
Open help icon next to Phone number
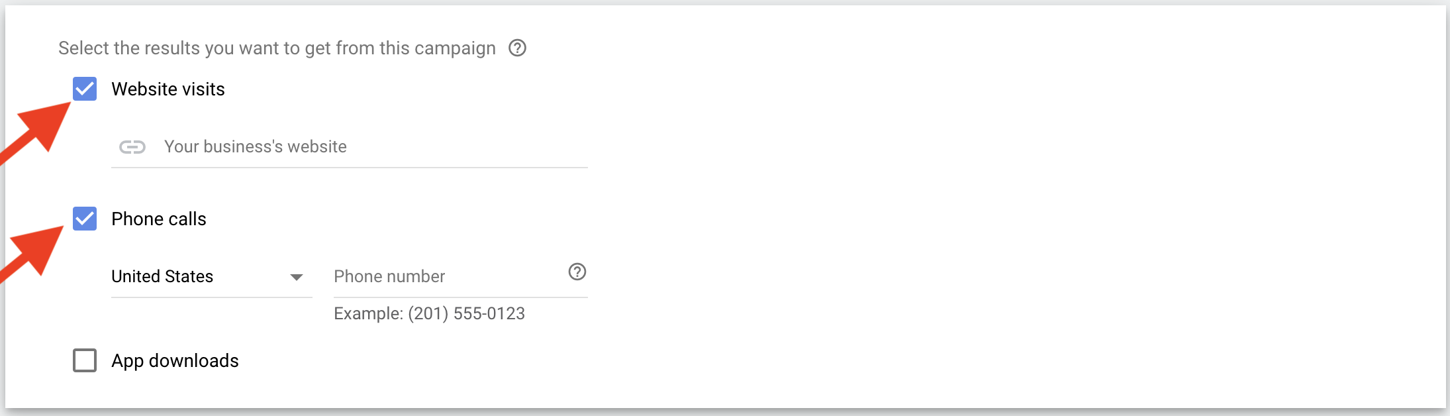577,272
